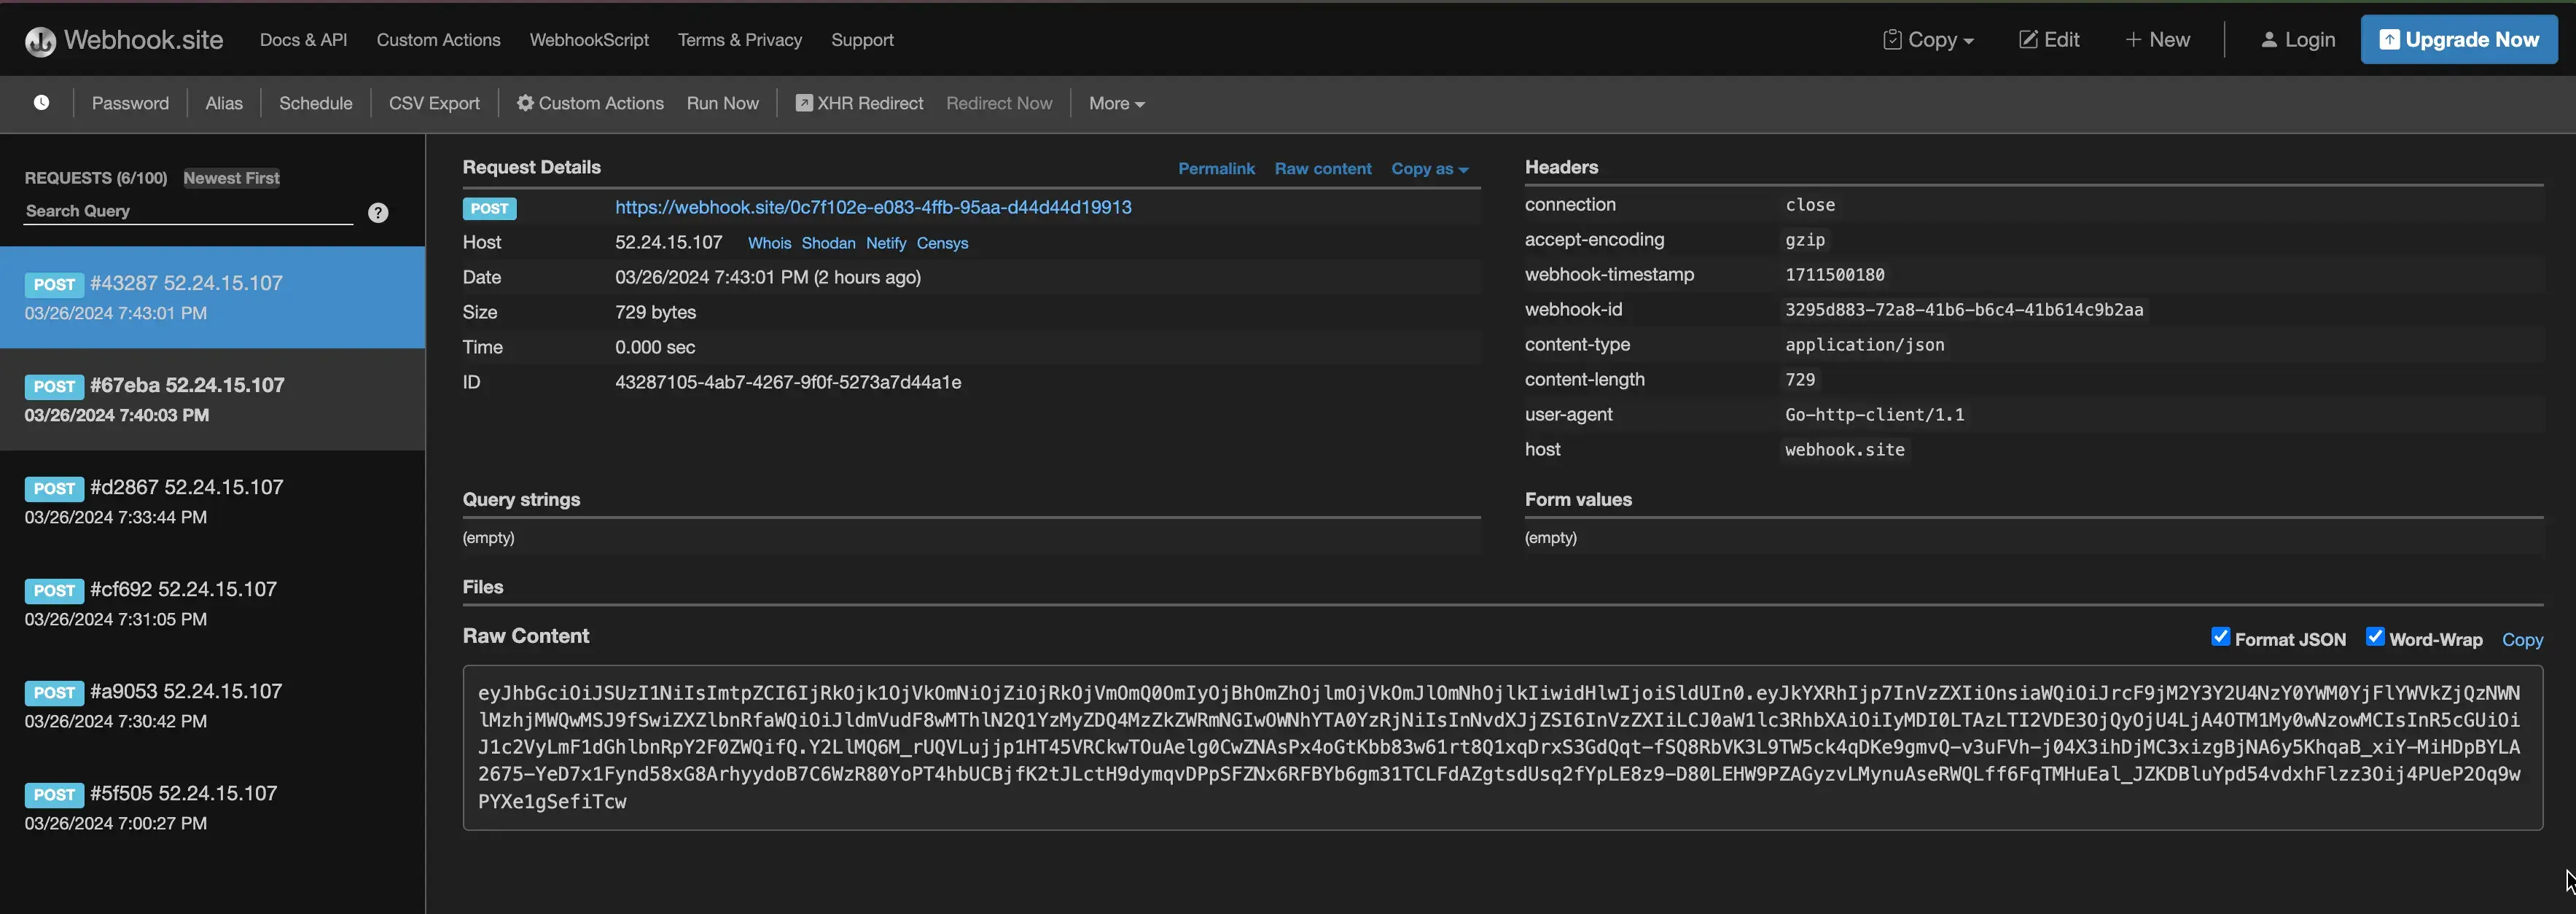Click the XHR Redirect toggle
The height and width of the screenshot is (914, 2576).
click(x=859, y=103)
